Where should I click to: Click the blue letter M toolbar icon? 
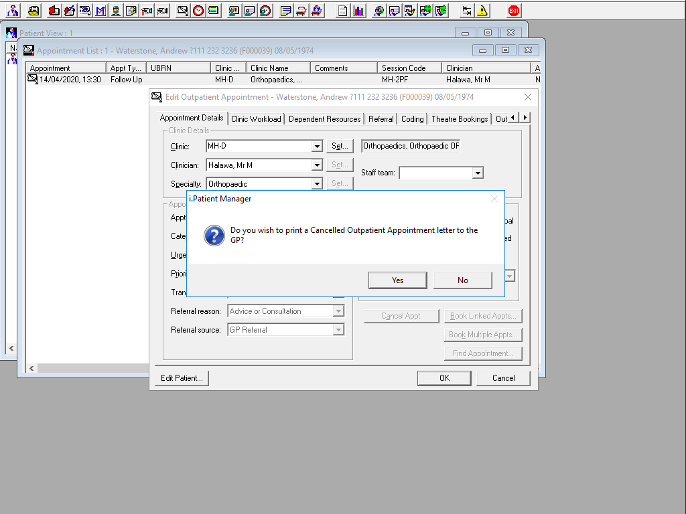100,11
